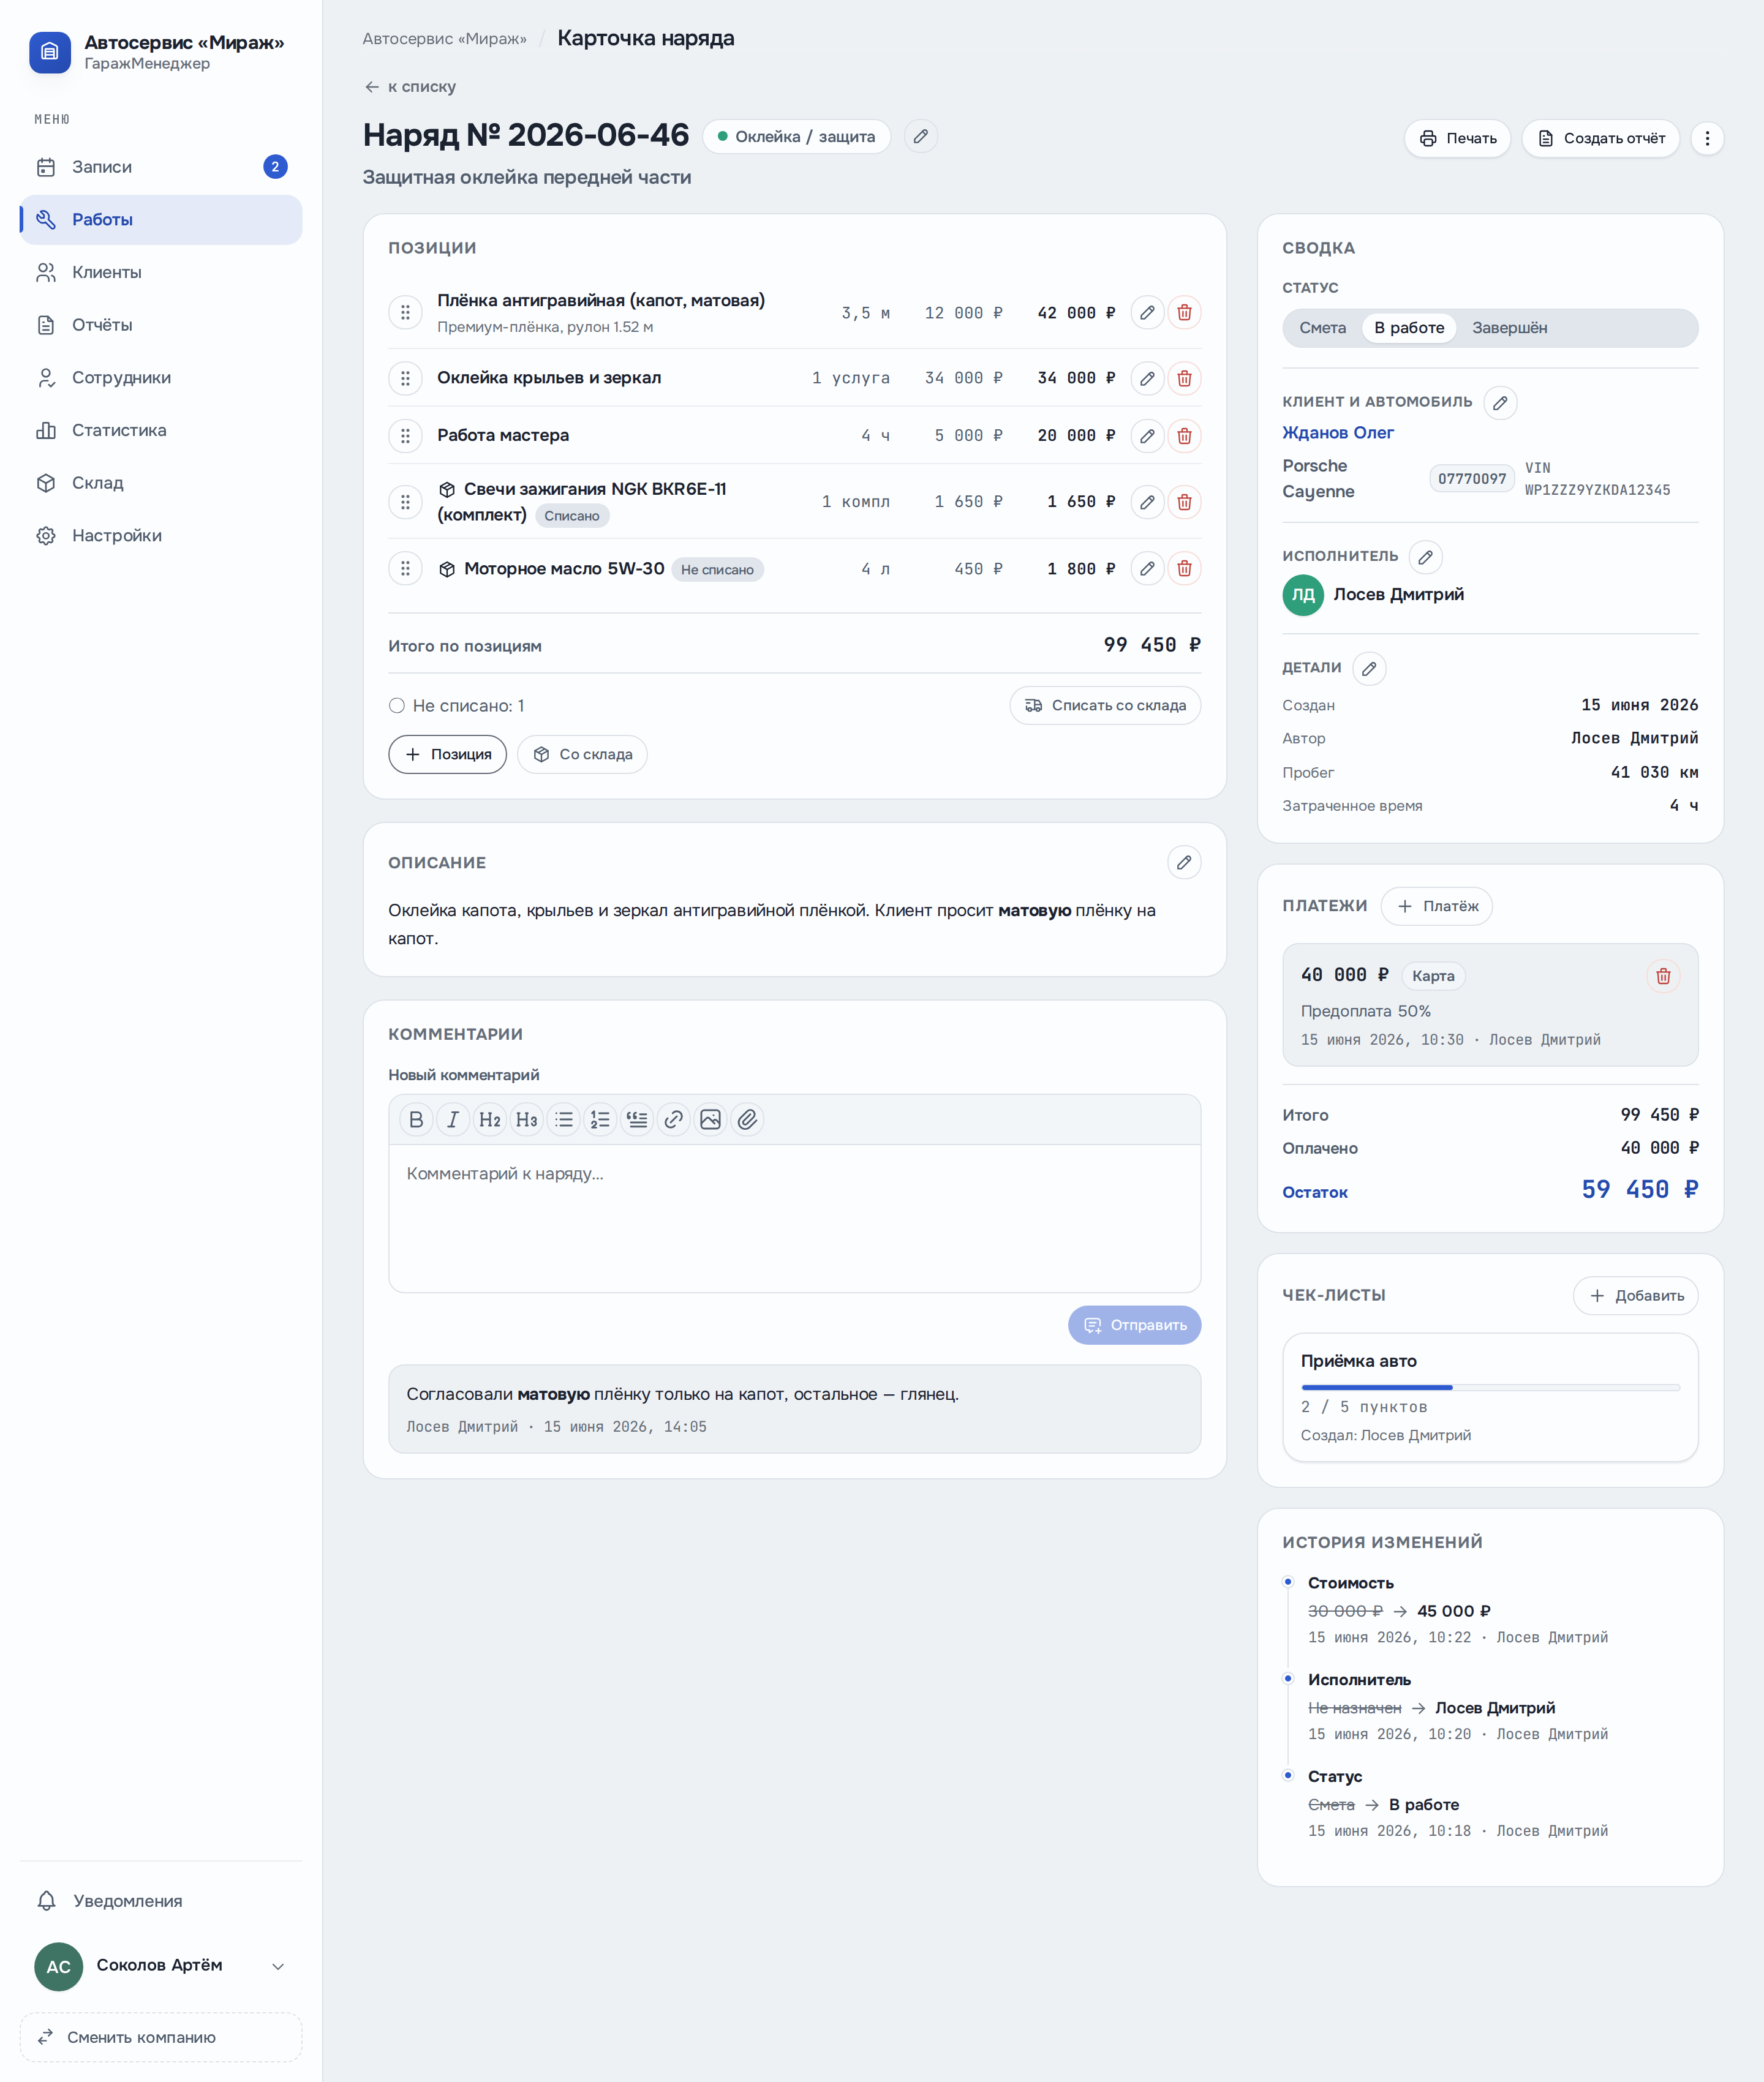Set status to Завершён
Screen dimensions: 1764x2082
coord(1509,328)
